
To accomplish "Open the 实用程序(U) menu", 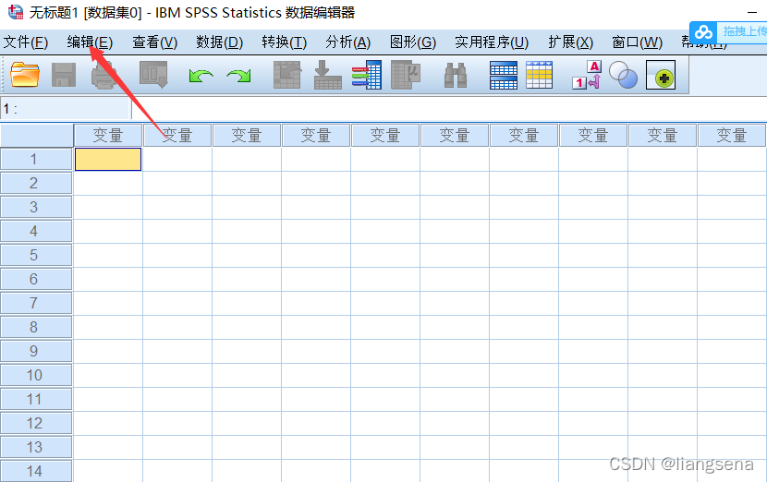I will [x=492, y=42].
